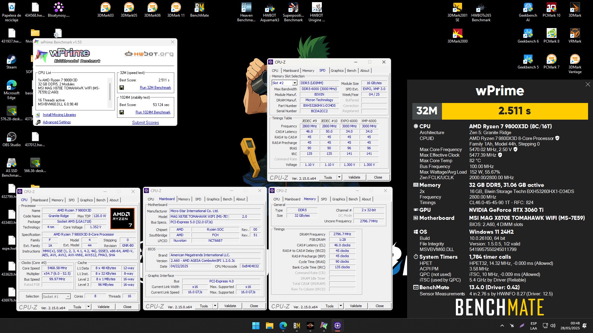Select Memory tab in CPU-Z CPU window
Image resolution: width=593 pixels, height=333 pixels.
(57, 200)
